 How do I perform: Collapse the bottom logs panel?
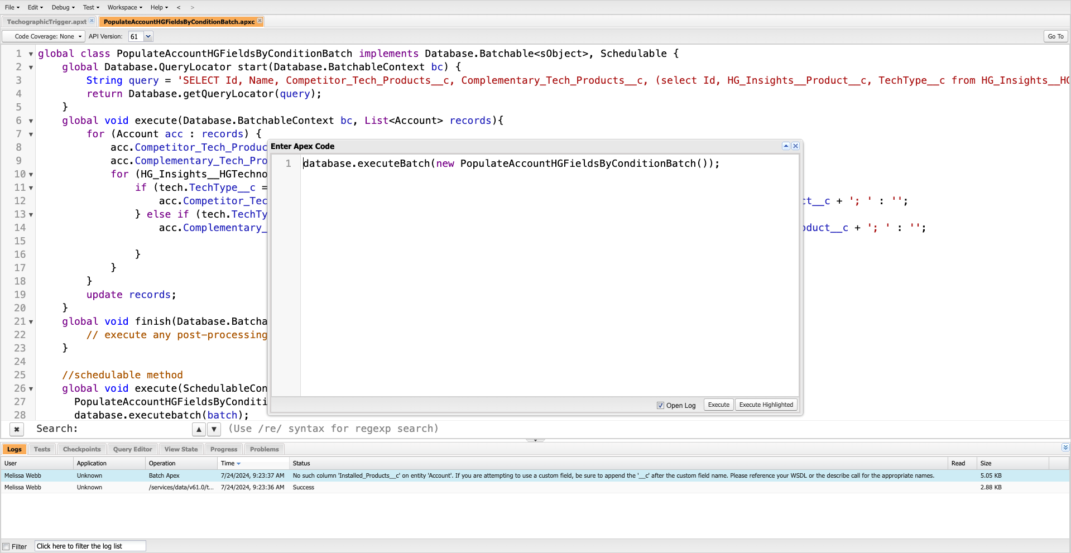coord(1065,448)
